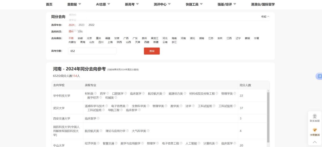322x147 pixels.
Task: Click the 华中科技大学 count 22
Action: [x=241, y=95]
